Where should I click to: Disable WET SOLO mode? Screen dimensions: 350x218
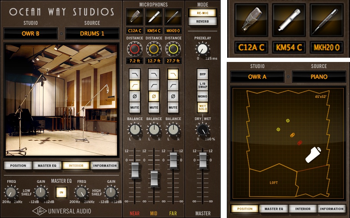point(203,107)
